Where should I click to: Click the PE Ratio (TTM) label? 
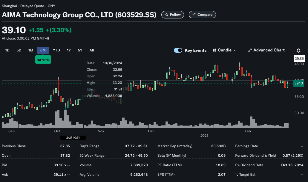tap(169, 165)
